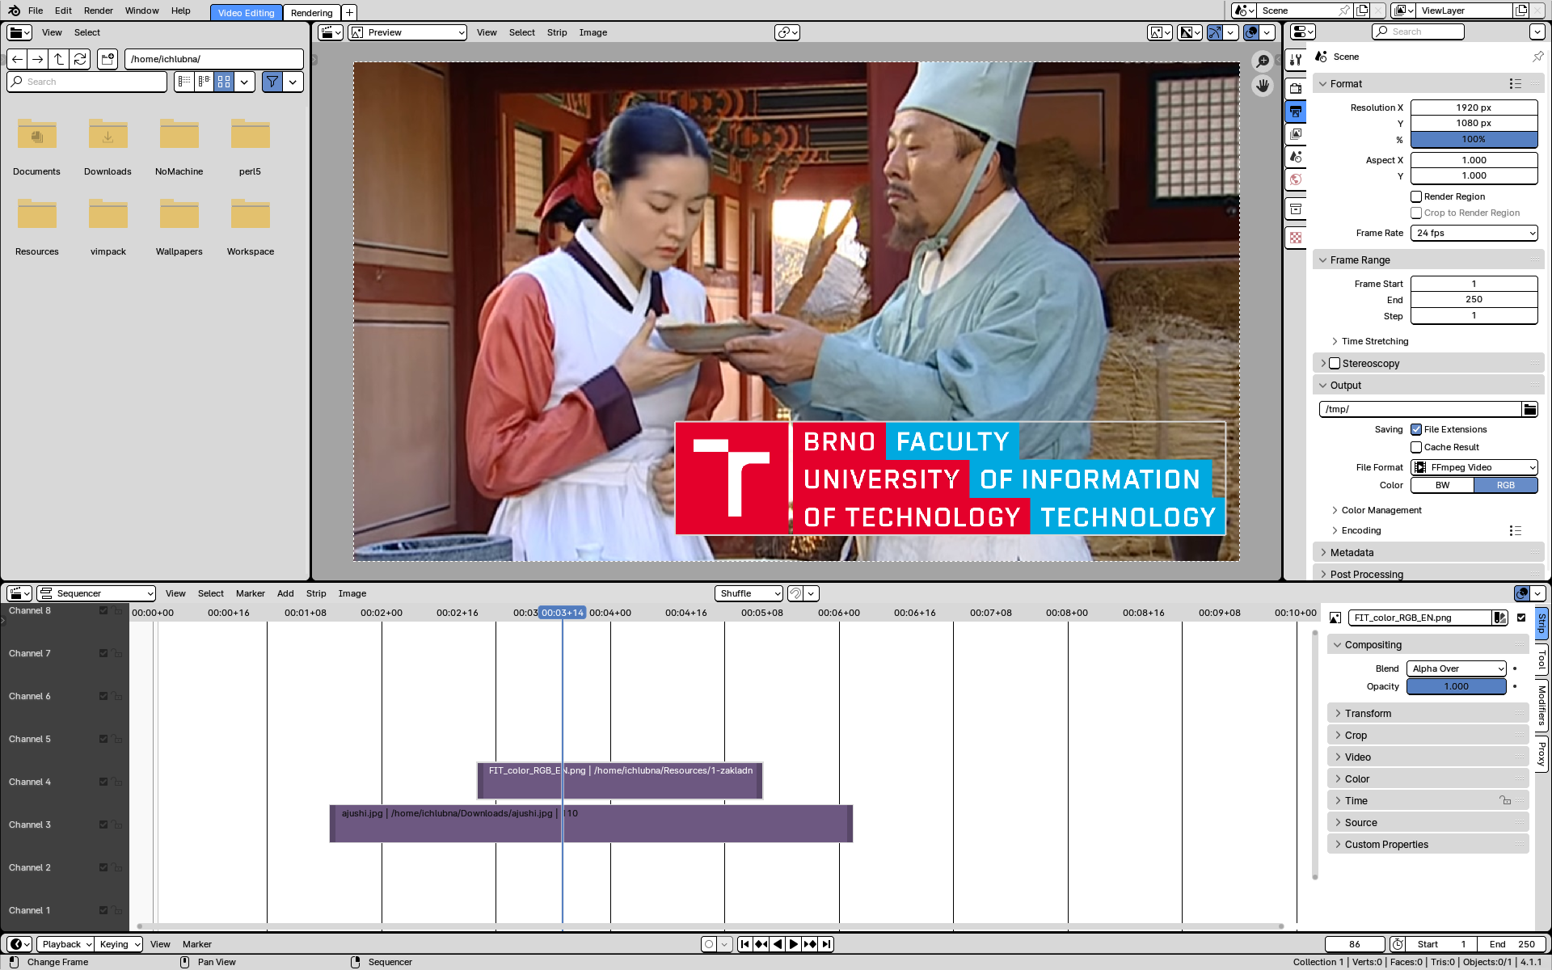The image size is (1552, 970).
Task: Expand the Transform strip panel
Action: (x=1368, y=713)
